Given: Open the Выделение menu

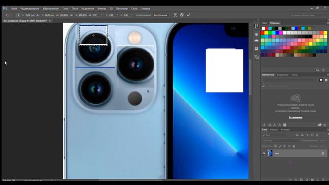Looking at the screenshot, I should click(87, 9).
